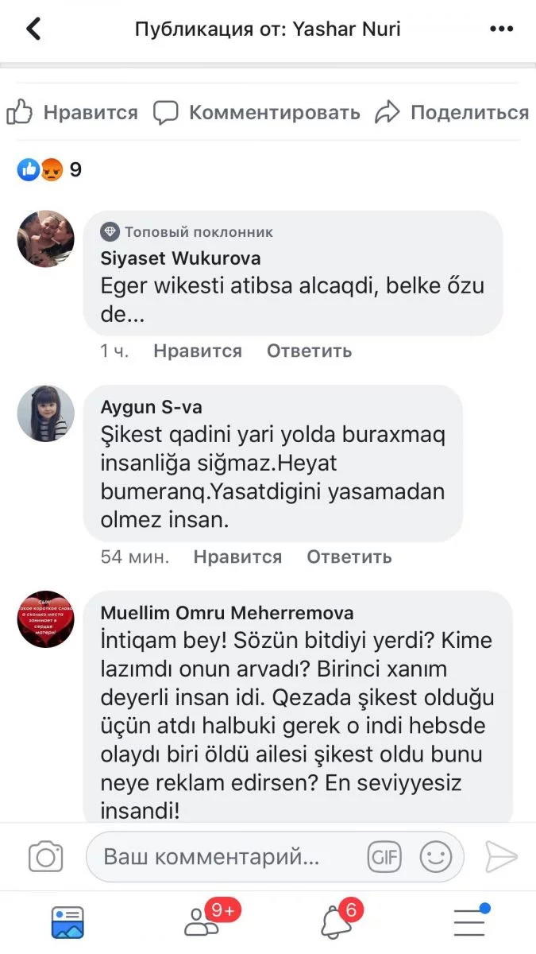
Task: Open Muellim Omru Meherremova's profile picture
Action: (x=46, y=619)
